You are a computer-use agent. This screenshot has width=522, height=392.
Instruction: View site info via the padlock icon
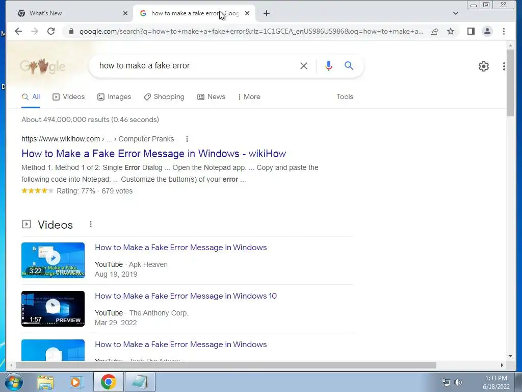pyautogui.click(x=71, y=31)
